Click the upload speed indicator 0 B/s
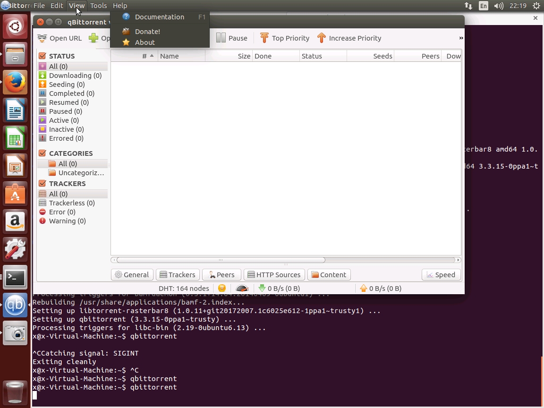544x408 pixels. coord(381,289)
